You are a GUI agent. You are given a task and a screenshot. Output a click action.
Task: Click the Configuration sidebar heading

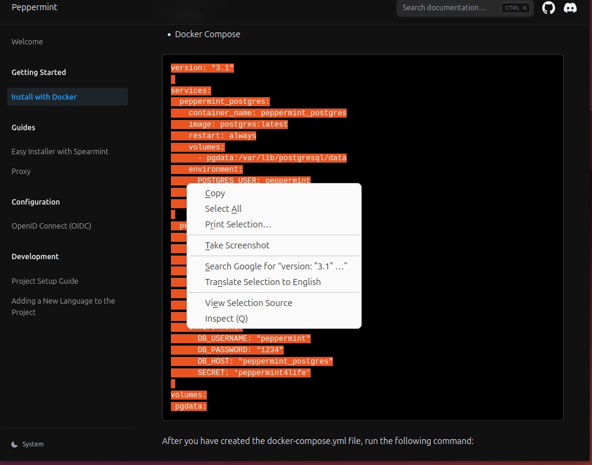[x=35, y=202]
